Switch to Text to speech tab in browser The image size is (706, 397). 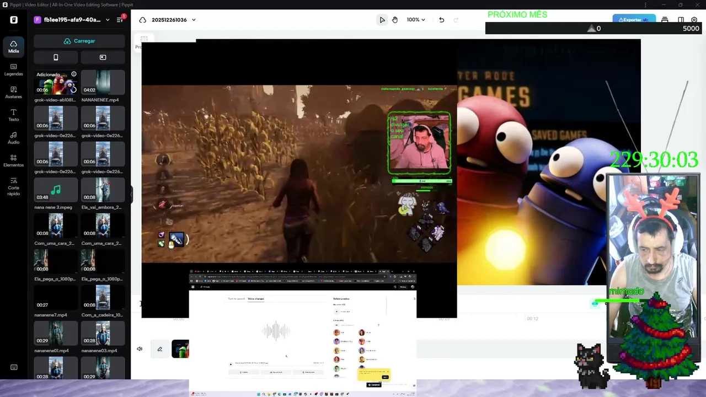point(237,299)
